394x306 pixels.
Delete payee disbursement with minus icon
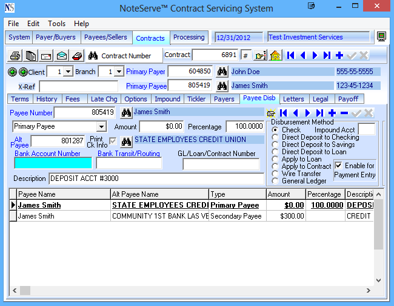(x=344, y=113)
